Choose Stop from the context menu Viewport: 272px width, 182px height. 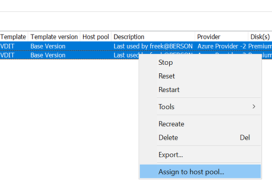[x=166, y=63]
